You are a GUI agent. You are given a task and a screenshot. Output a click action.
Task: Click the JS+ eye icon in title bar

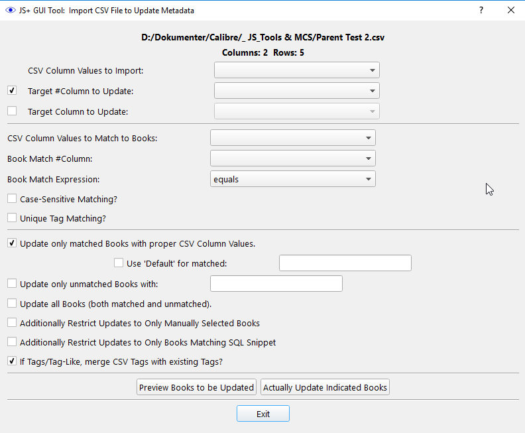(10, 11)
